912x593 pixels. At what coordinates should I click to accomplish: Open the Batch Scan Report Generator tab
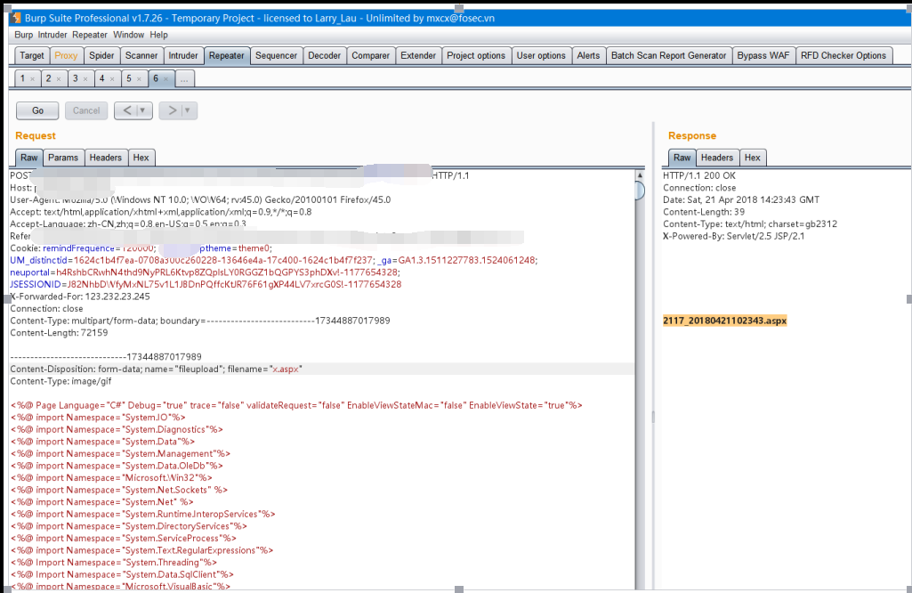pyautogui.click(x=669, y=56)
